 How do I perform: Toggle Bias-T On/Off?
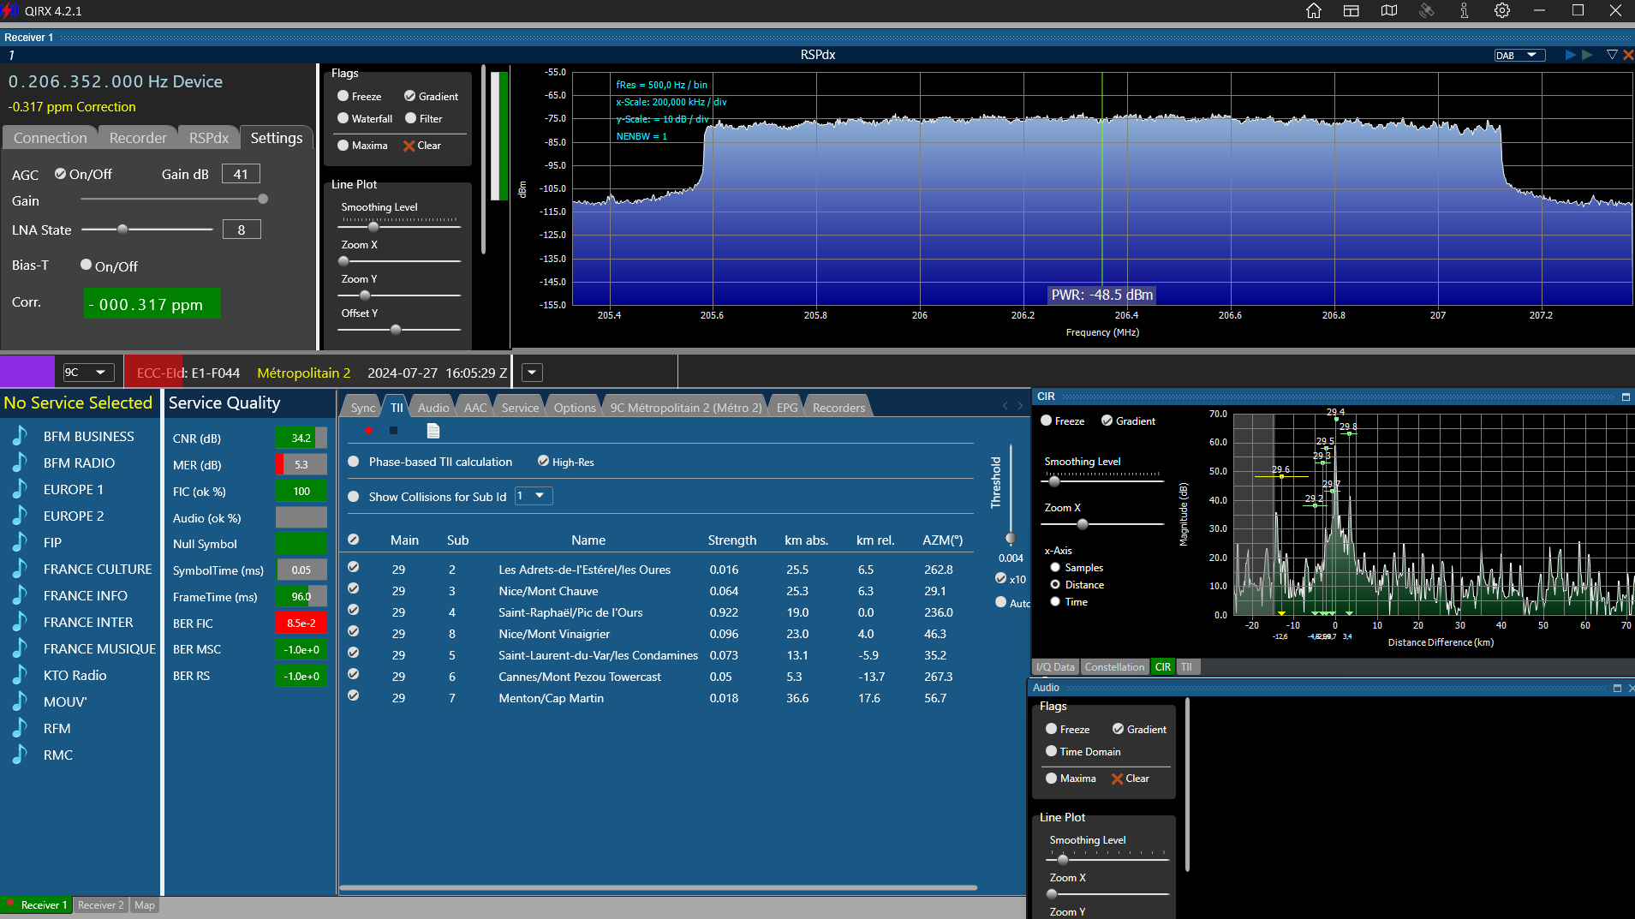point(86,266)
